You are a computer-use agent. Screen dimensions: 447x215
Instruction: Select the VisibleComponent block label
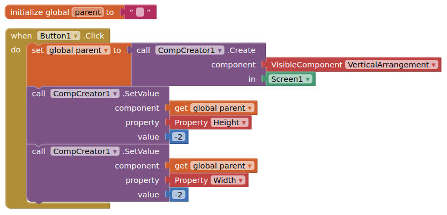click(x=307, y=65)
